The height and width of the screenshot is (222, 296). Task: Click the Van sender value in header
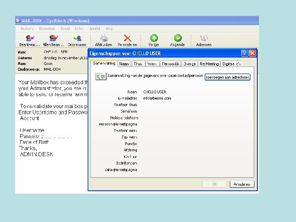pos(55,52)
